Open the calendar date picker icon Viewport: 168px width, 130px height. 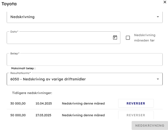point(115,38)
